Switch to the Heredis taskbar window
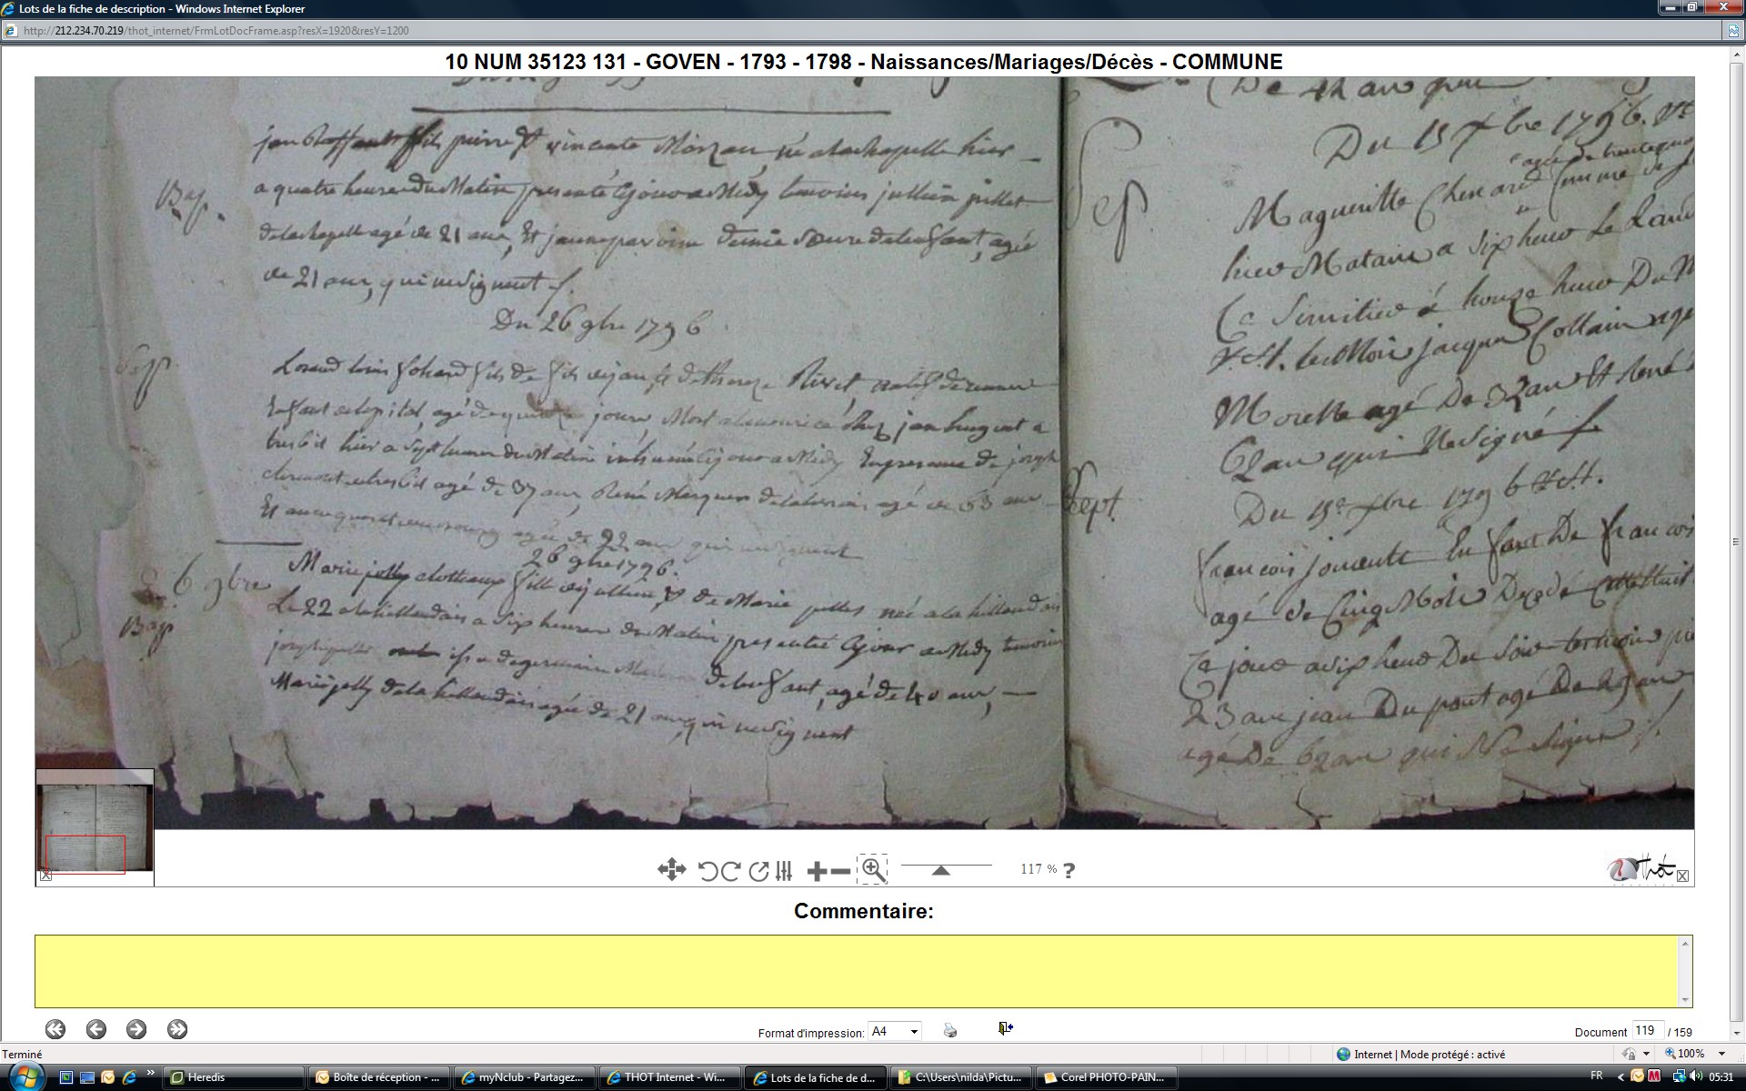 point(236,1077)
